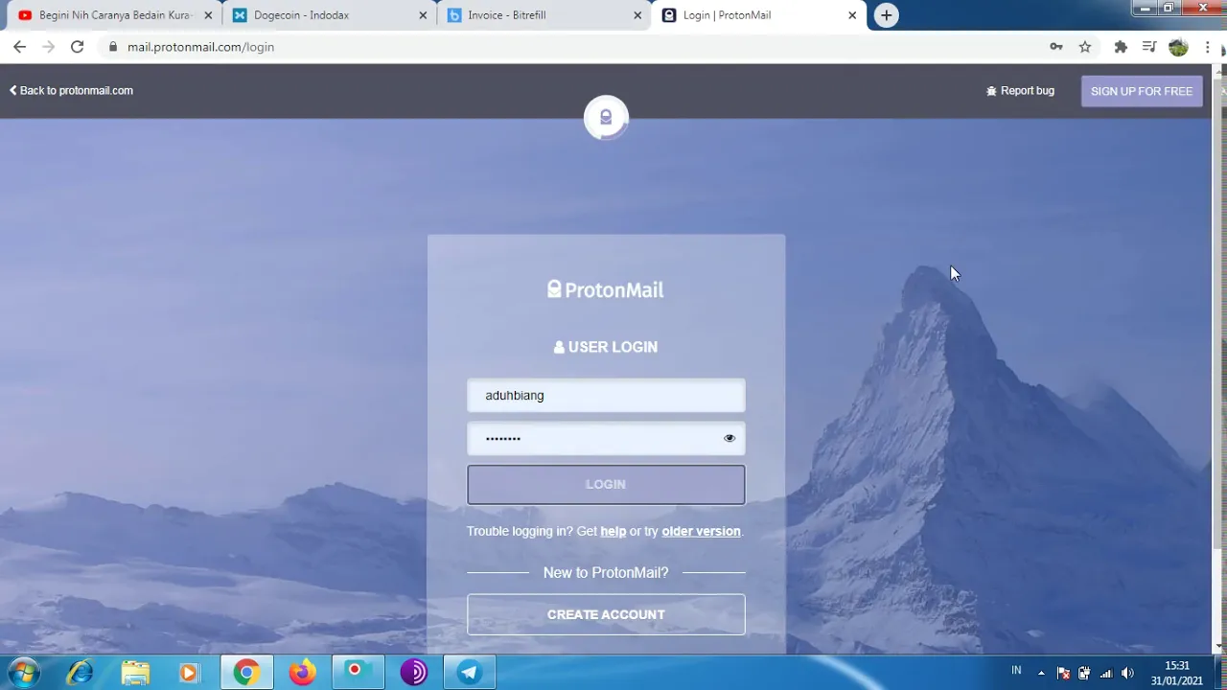Open the Windows Start menu

point(24,673)
